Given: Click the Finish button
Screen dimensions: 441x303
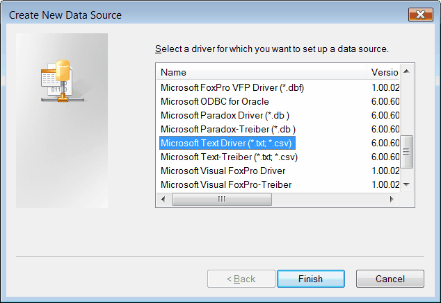Looking at the screenshot, I should pos(311,279).
